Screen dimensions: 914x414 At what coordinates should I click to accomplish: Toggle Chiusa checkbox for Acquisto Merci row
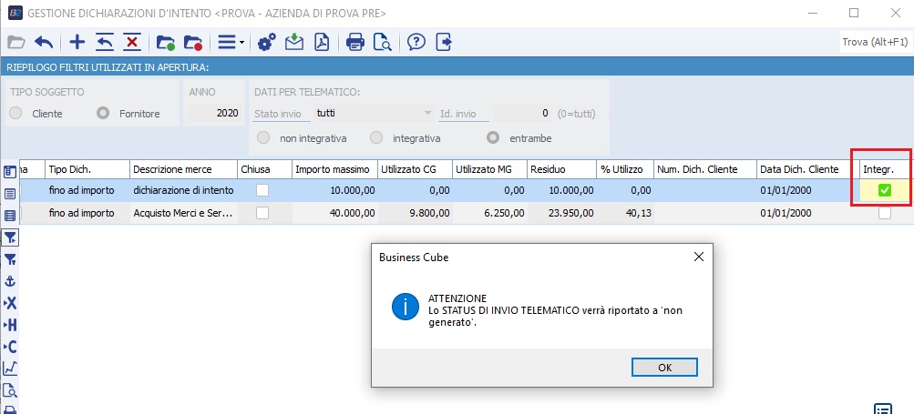262,213
